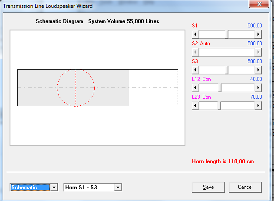Click the L12 value 40,00

(x=256, y=79)
